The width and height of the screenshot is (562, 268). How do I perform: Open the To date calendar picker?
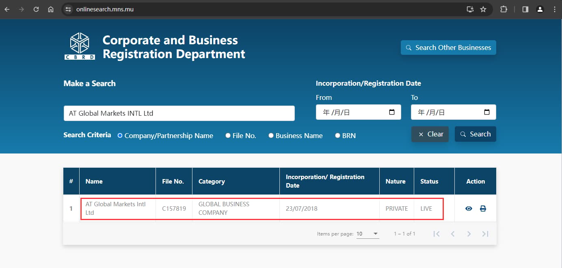click(487, 112)
